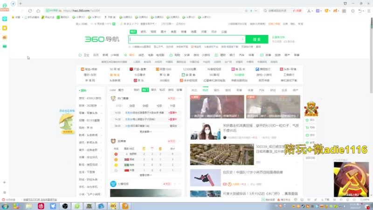
Task: Open the 京东 link in the site grid
Action: click(x=139, y=80)
